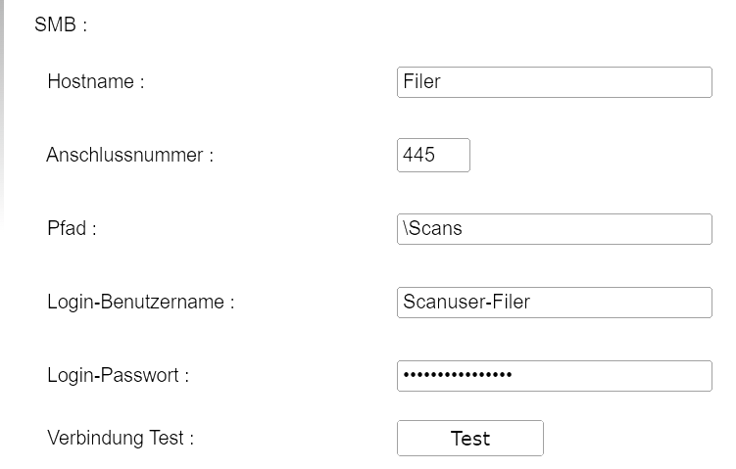This screenshot has width=736, height=469.
Task: Click the Hostname input field
Action: pyautogui.click(x=554, y=82)
